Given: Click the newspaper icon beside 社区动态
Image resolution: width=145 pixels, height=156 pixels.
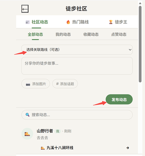Looking at the screenshot, I should pos(27,22).
